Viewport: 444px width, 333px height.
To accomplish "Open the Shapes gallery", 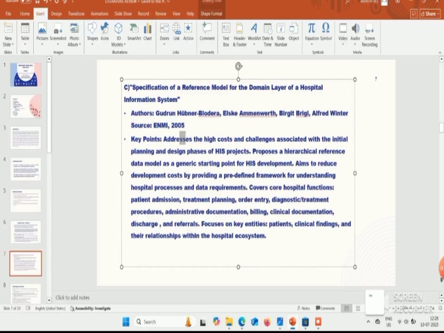I will click(x=92, y=34).
